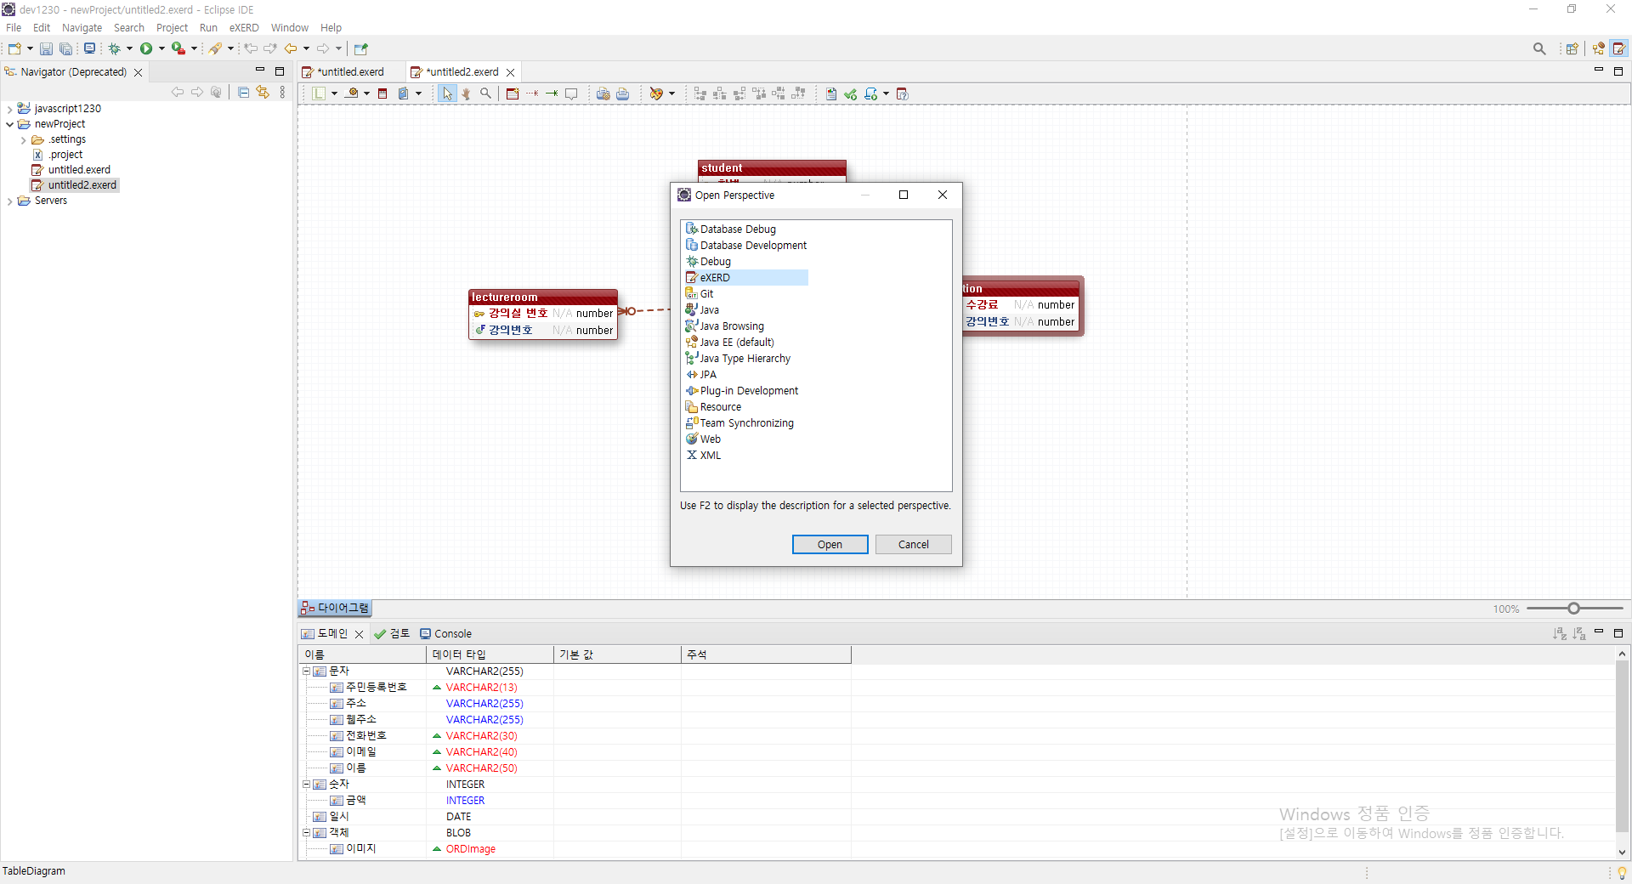This screenshot has height=884, width=1632.
Task: Launch Debug with the bug icon
Action: [114, 48]
